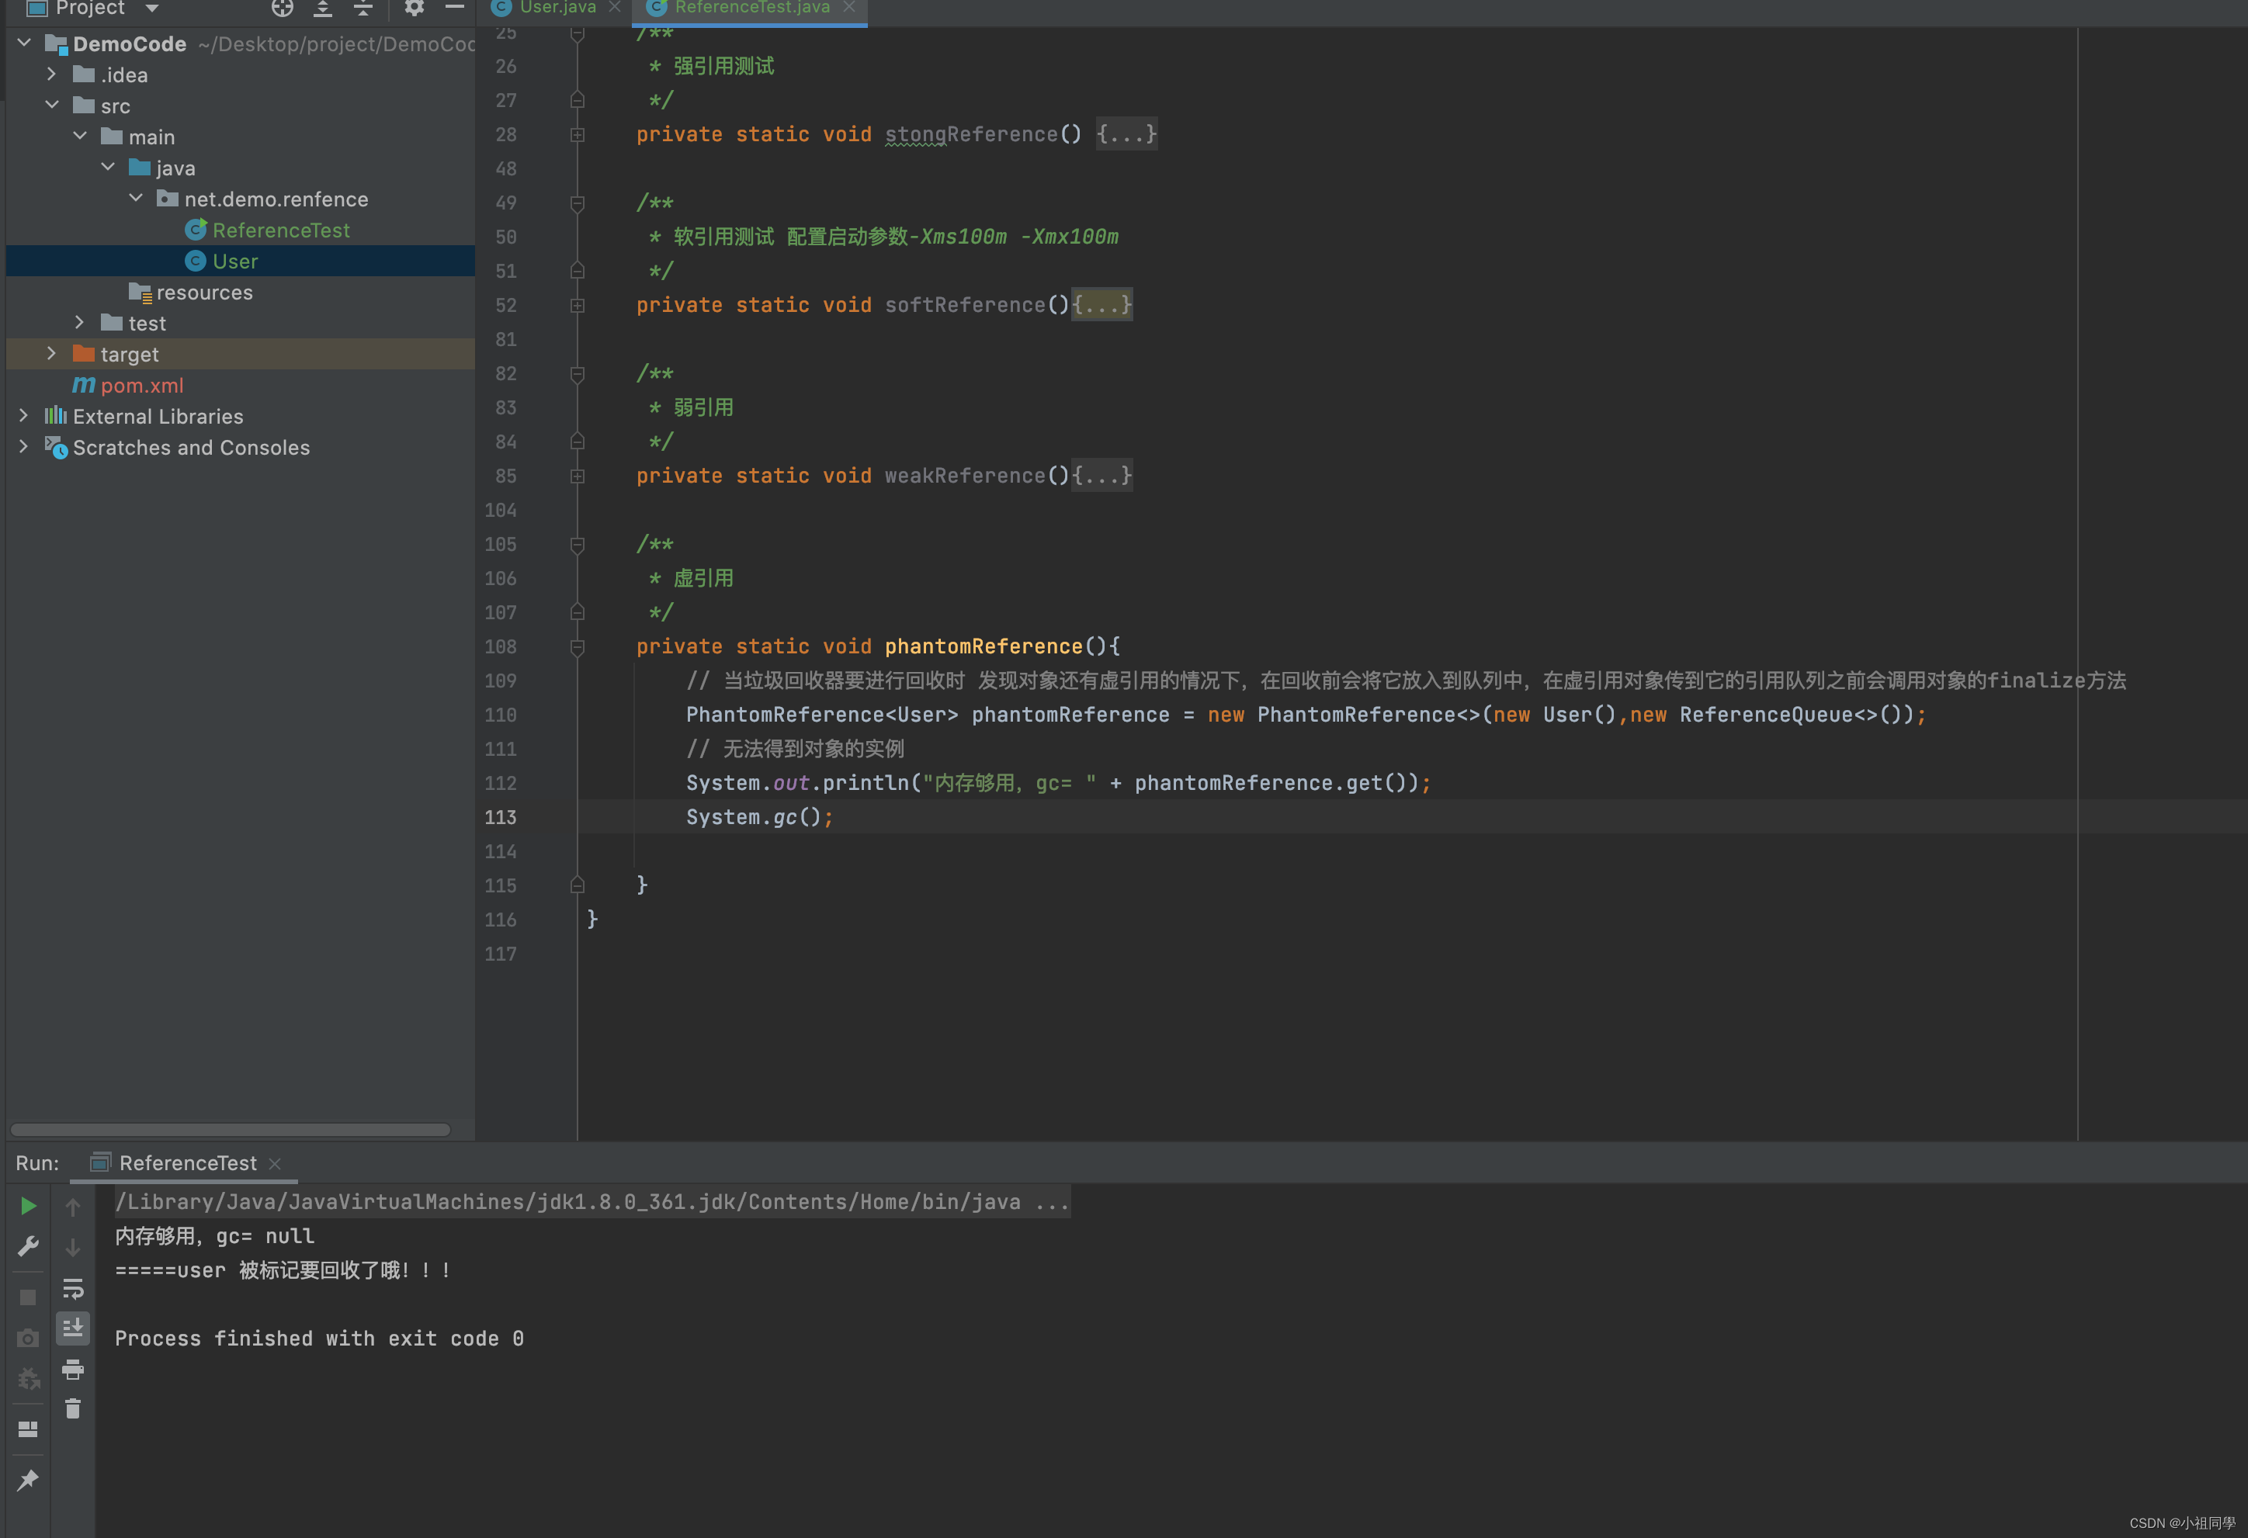The height and width of the screenshot is (1538, 2248).
Task: Click the pin tab icon in Run panel
Action: click(x=28, y=1479)
